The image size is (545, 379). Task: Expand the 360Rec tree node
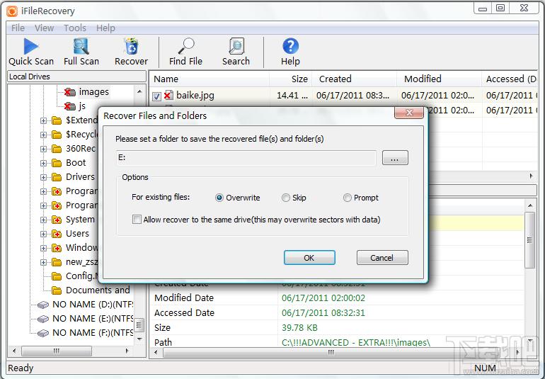coord(43,149)
